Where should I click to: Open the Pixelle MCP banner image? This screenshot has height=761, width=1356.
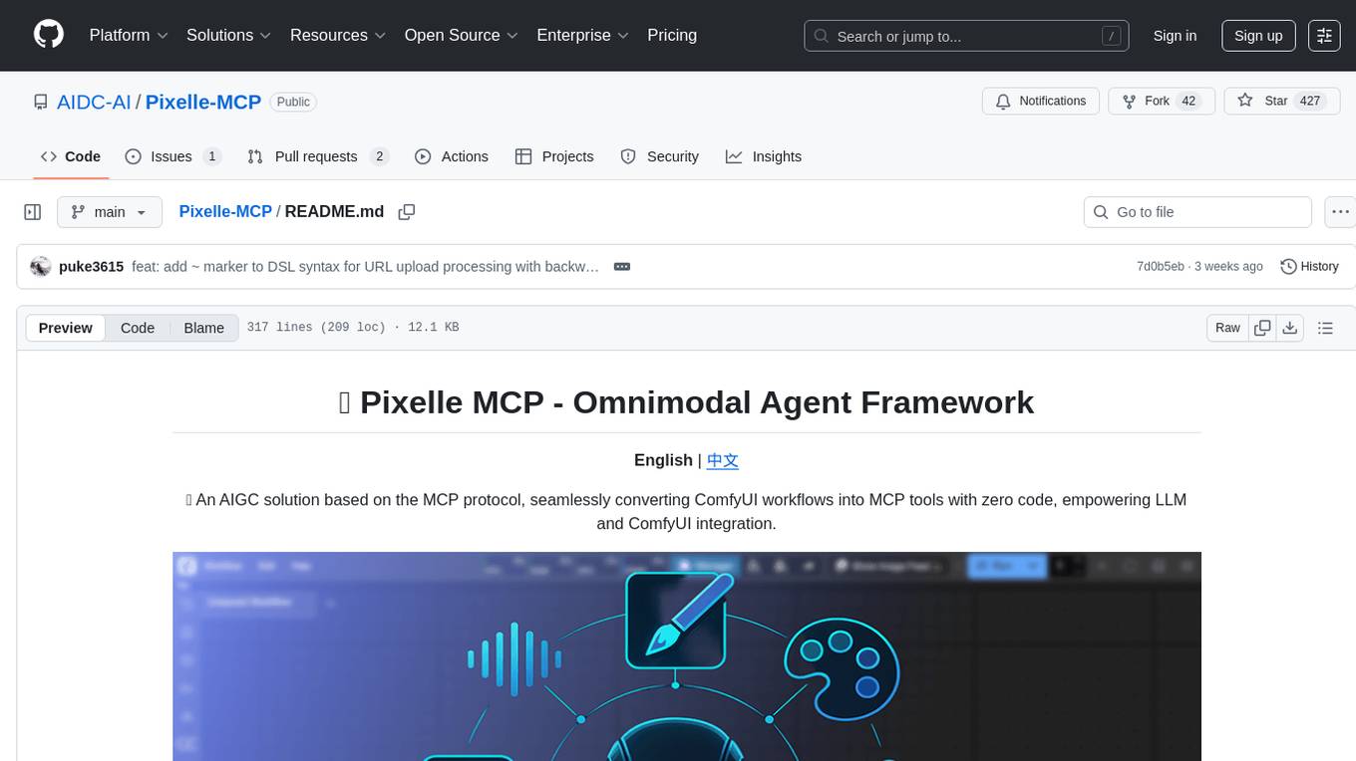click(x=687, y=656)
